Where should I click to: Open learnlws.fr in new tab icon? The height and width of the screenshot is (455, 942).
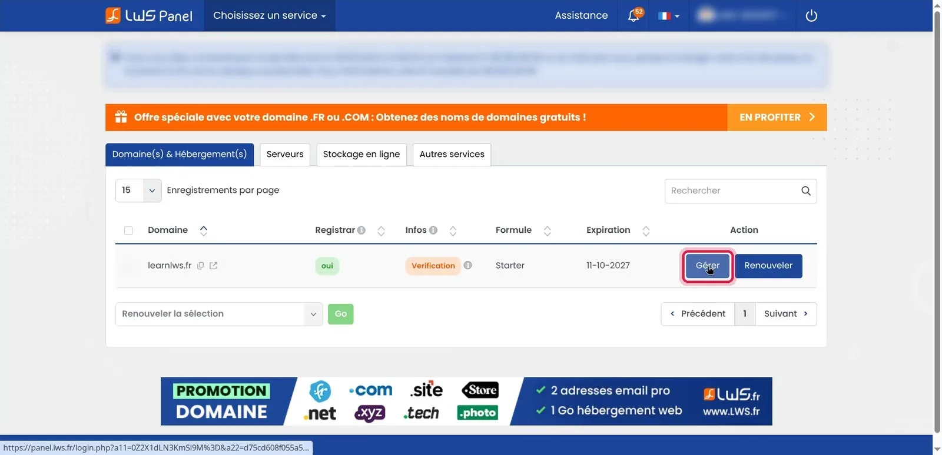(x=213, y=266)
